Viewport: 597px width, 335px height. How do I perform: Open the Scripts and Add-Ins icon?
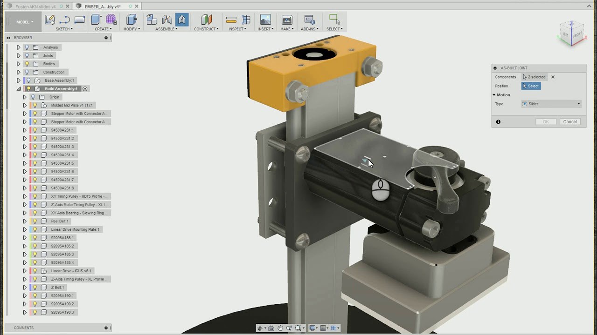310,20
